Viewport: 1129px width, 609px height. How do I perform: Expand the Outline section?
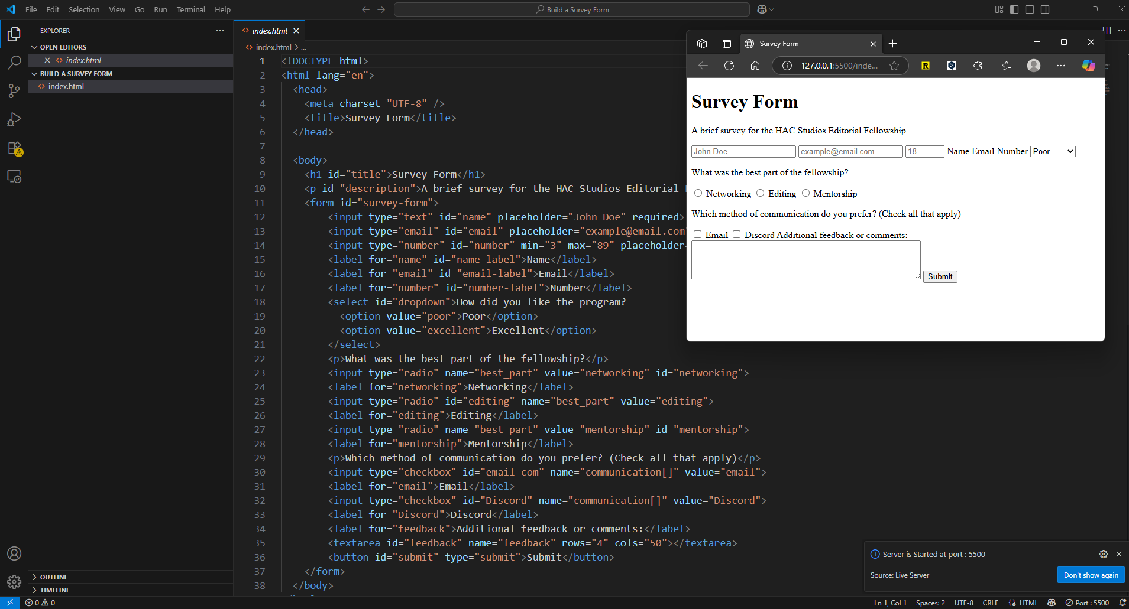(54, 577)
